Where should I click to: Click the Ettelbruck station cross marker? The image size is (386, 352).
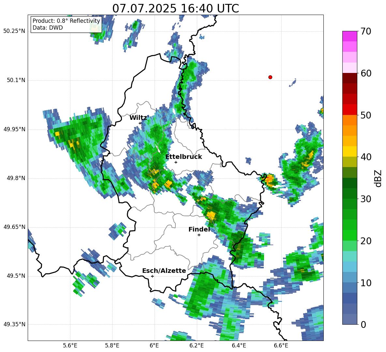(176, 162)
